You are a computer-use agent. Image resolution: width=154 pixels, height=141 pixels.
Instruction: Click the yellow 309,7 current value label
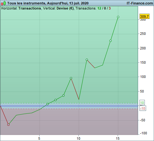coord(145,16)
